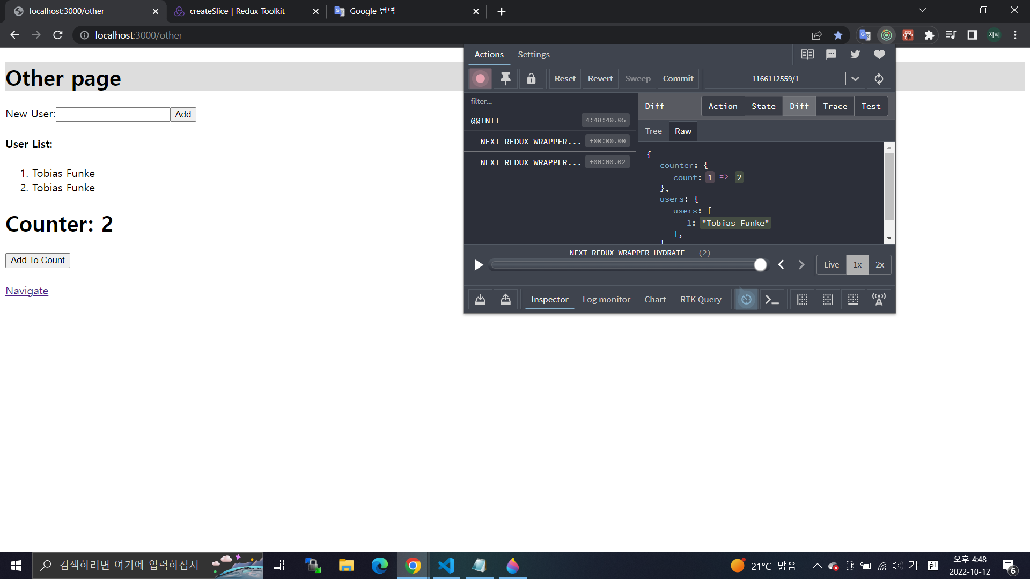Step to previous action with left chevron
This screenshot has height=579, width=1030.
[x=781, y=265]
